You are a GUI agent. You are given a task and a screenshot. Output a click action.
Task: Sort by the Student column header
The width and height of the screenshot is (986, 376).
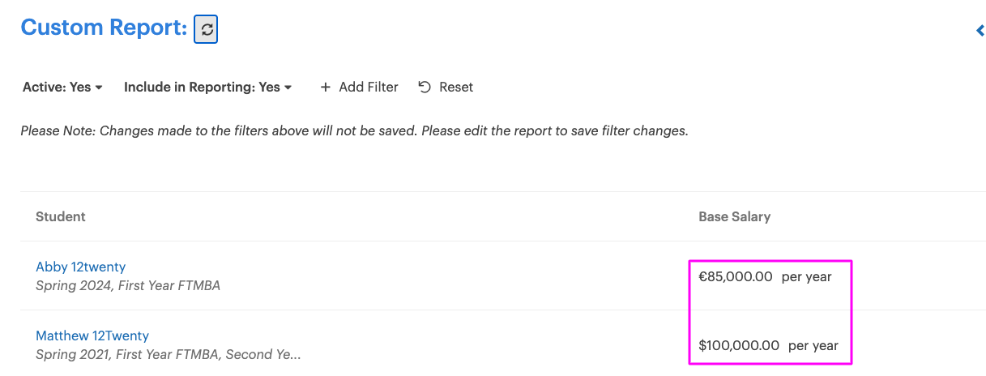pyautogui.click(x=61, y=216)
